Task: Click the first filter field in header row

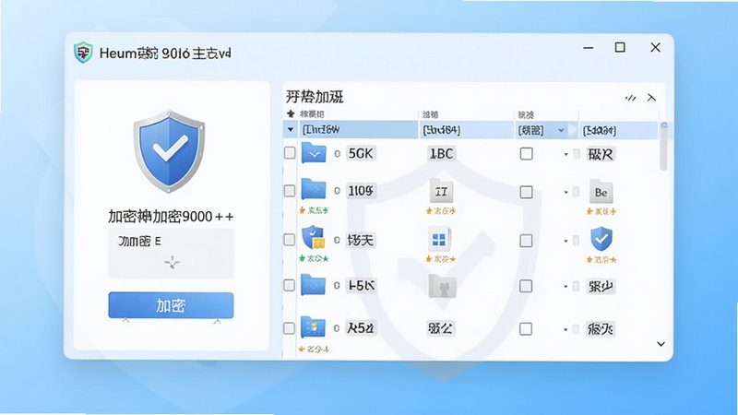Action: (359, 130)
